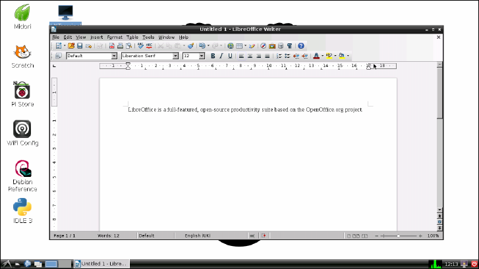Open the highlighting color dropdown arrow
479x269 pixels.
tap(335, 56)
